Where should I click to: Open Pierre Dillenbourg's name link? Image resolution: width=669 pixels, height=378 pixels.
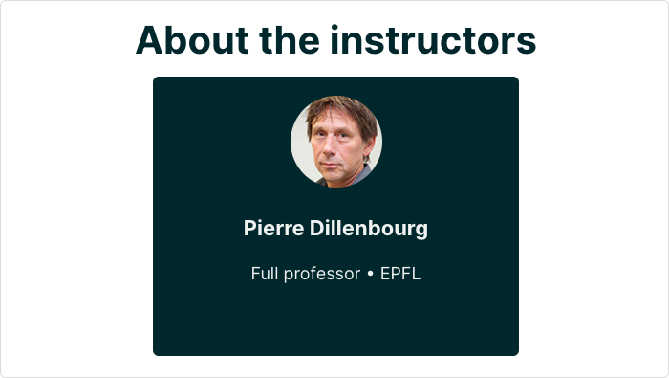coord(335,228)
